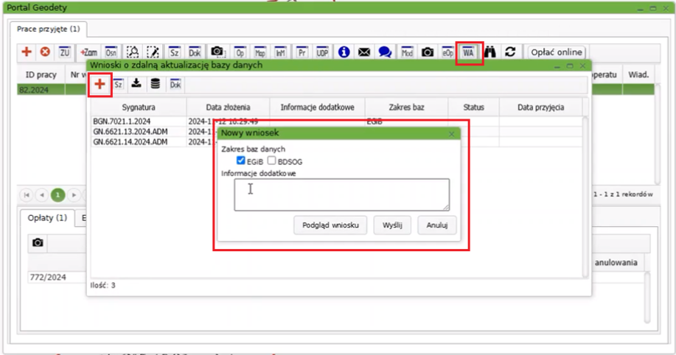Select the Opłaty (1) tab
676x355 pixels.
(x=47, y=218)
